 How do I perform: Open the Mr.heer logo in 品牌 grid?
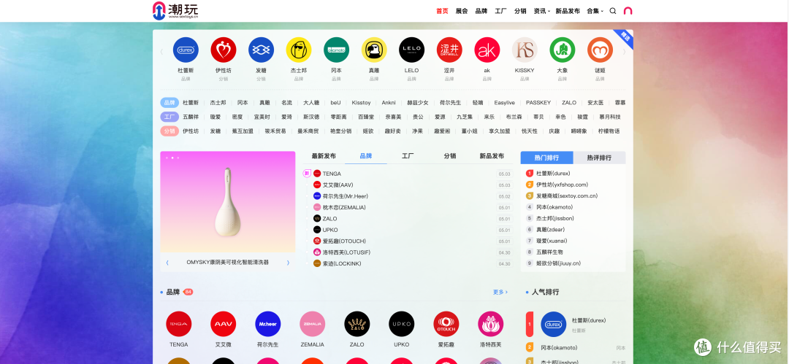click(267, 324)
